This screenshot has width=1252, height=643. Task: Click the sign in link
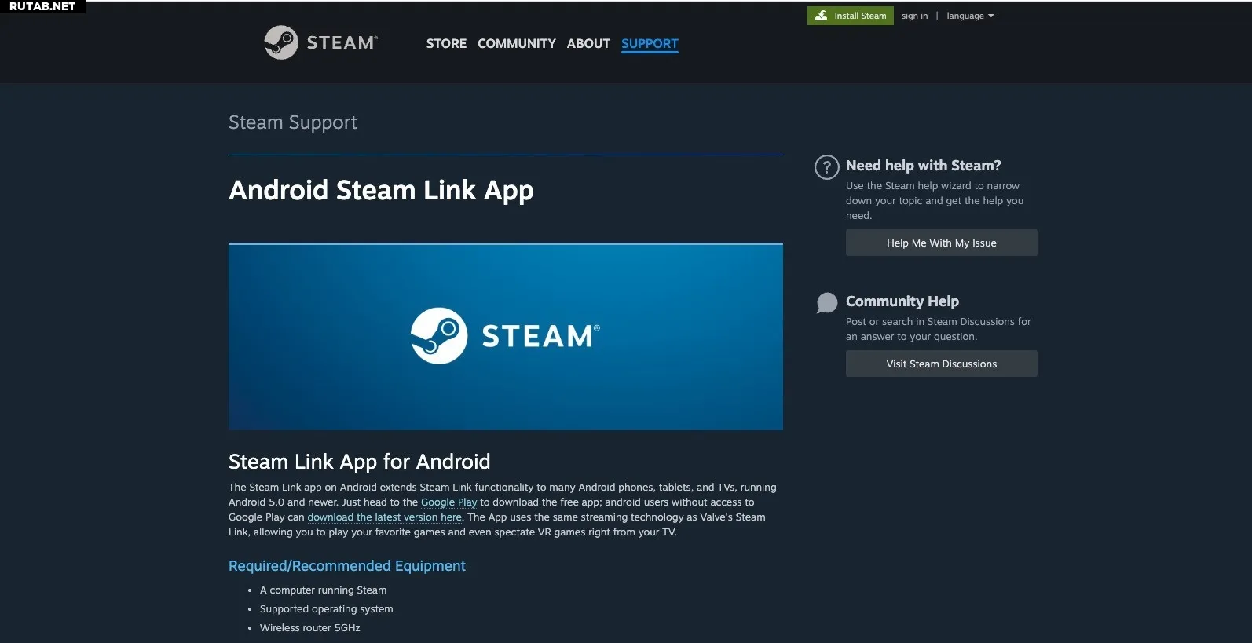pos(914,16)
